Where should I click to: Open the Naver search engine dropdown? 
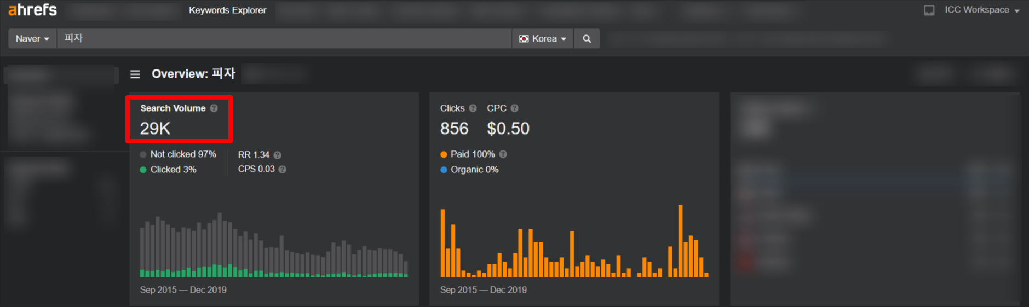(x=32, y=39)
